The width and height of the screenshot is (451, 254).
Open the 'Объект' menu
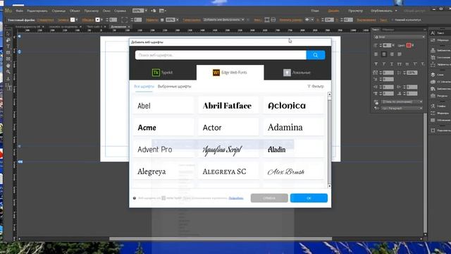coord(75,11)
